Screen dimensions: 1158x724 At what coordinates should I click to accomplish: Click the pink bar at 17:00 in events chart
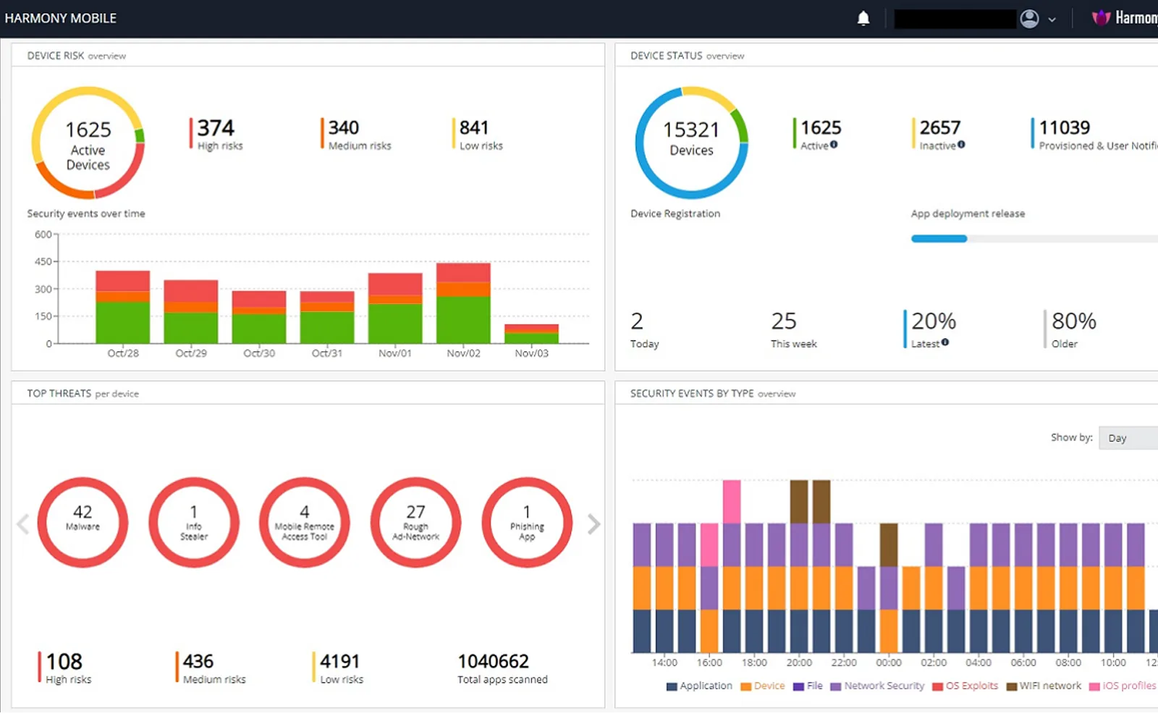(732, 501)
